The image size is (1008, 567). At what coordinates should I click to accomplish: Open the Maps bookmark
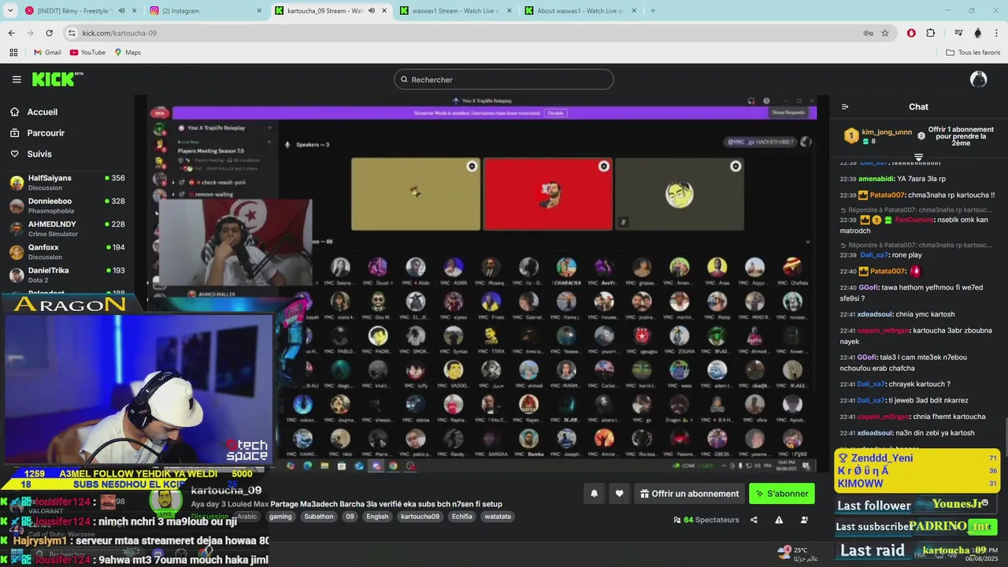tap(128, 53)
